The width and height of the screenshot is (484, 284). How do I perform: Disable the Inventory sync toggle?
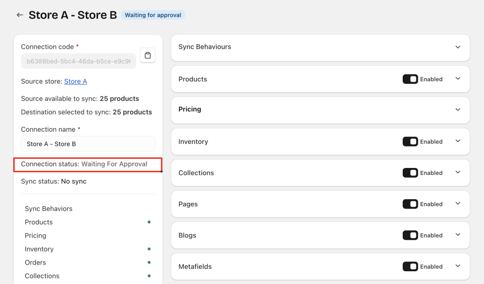410,142
